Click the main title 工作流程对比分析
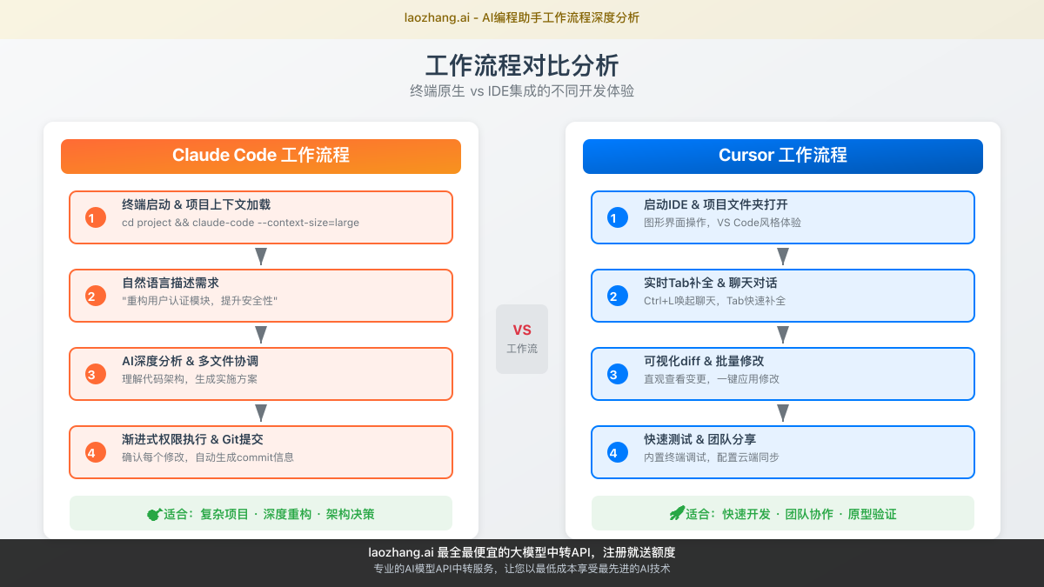 522,65
